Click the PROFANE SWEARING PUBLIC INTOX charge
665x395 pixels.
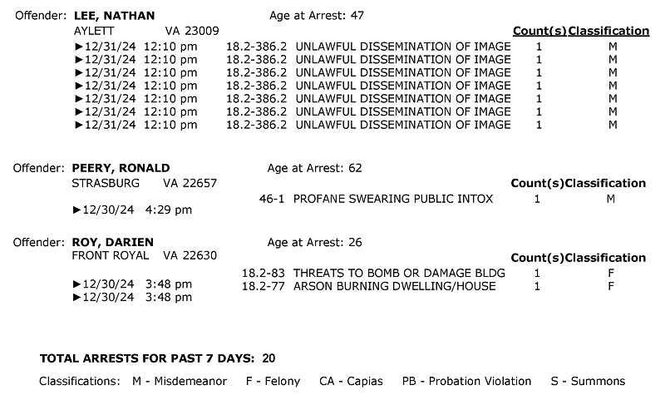tap(393, 199)
